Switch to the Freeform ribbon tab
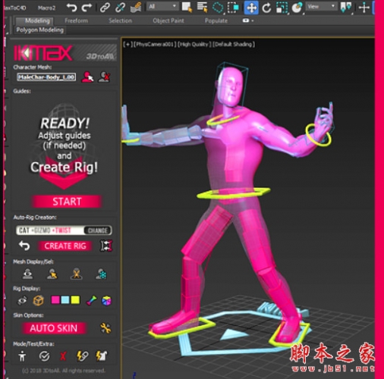The height and width of the screenshot is (379, 384). (x=76, y=20)
